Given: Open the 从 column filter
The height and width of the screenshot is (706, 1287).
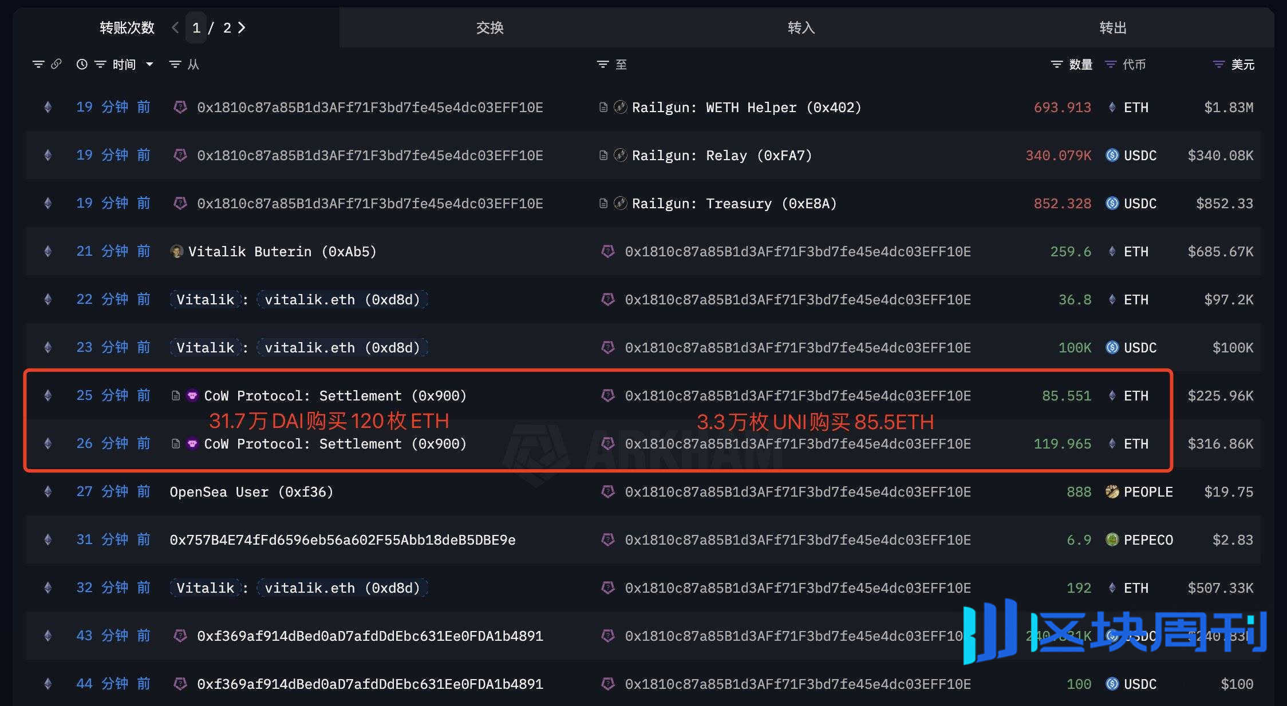Looking at the screenshot, I should [x=175, y=64].
